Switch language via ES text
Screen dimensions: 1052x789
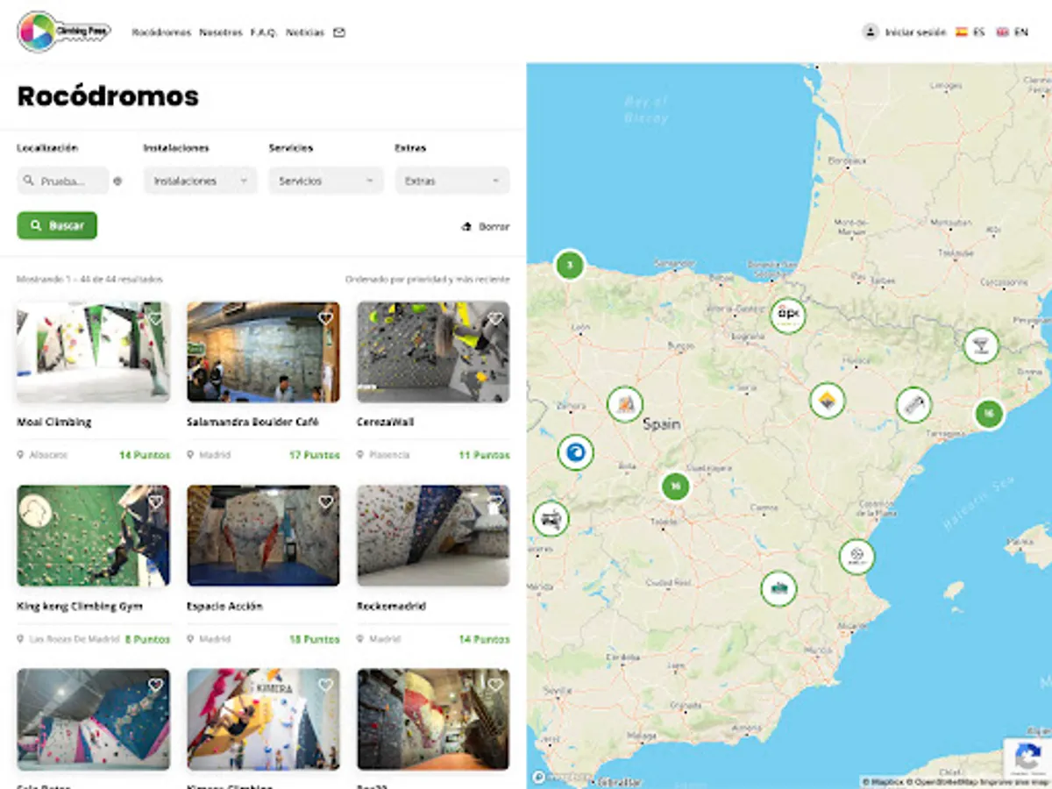click(978, 32)
